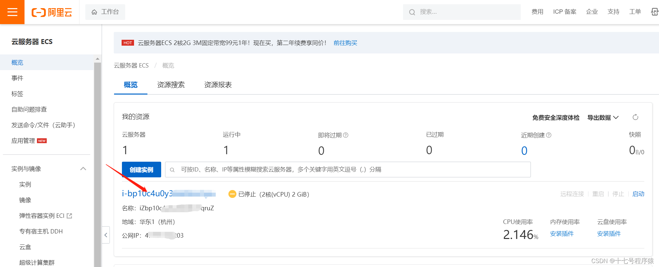
Task: Switch to the 概览 tab
Action: [x=131, y=85]
